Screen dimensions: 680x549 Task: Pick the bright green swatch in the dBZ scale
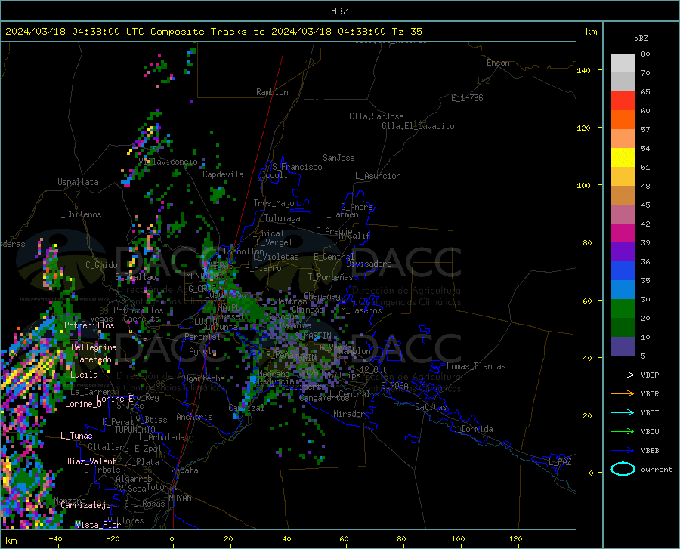coord(623,309)
